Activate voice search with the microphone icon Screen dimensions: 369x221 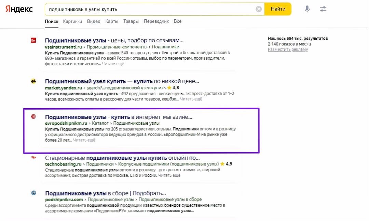coord(306,9)
